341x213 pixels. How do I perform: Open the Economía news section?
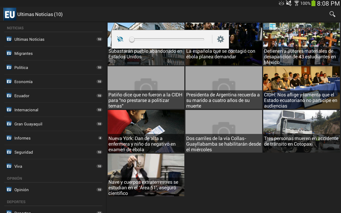(x=23, y=82)
